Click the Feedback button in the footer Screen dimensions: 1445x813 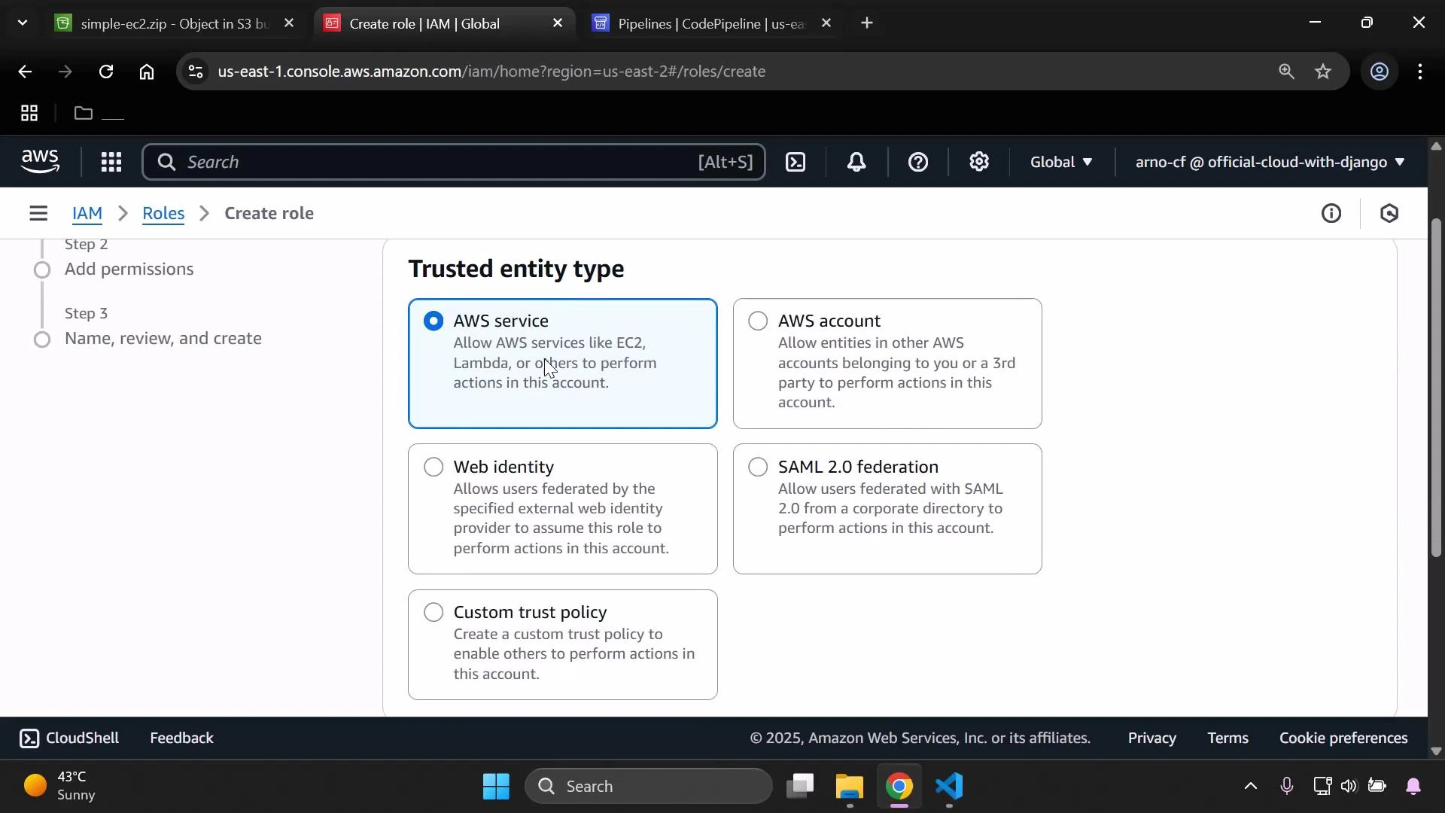[181, 738]
